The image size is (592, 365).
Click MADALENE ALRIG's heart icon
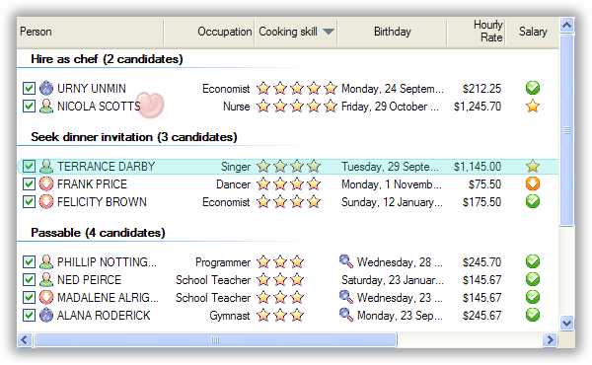click(x=46, y=298)
